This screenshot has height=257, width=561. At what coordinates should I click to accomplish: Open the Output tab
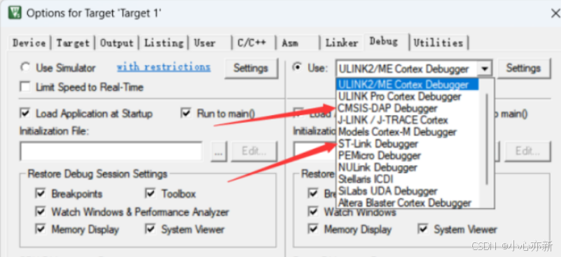(x=116, y=43)
